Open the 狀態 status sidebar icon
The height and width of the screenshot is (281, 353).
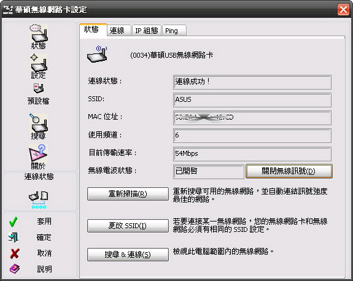point(39,37)
